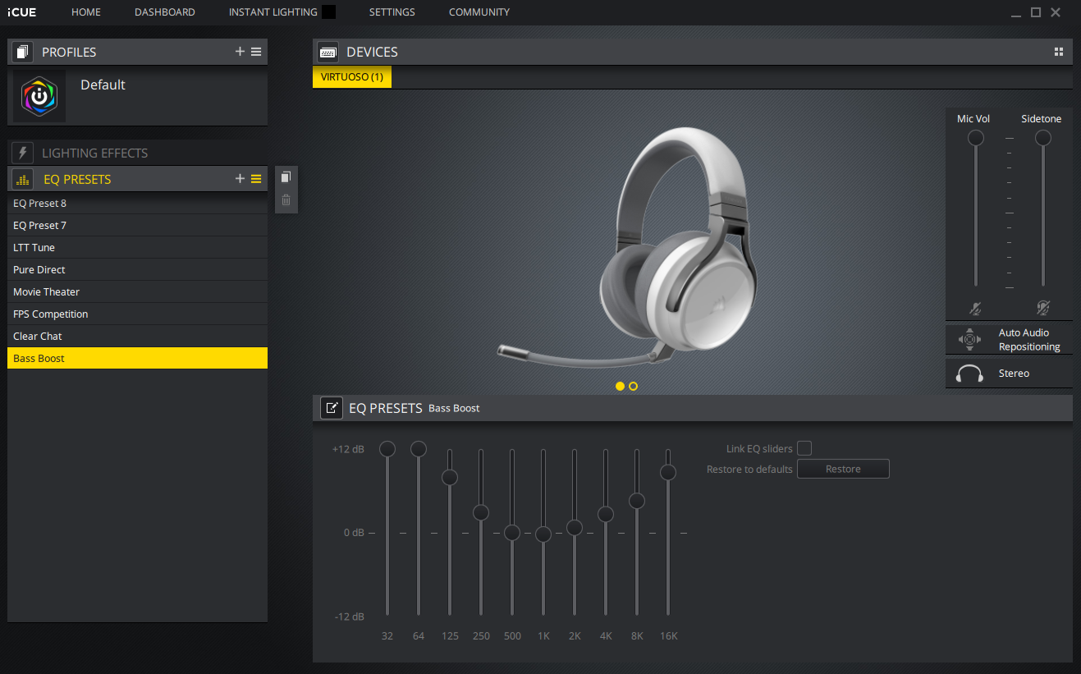Click the Restore button
Viewport: 1081px width, 674px height.
tap(843, 469)
